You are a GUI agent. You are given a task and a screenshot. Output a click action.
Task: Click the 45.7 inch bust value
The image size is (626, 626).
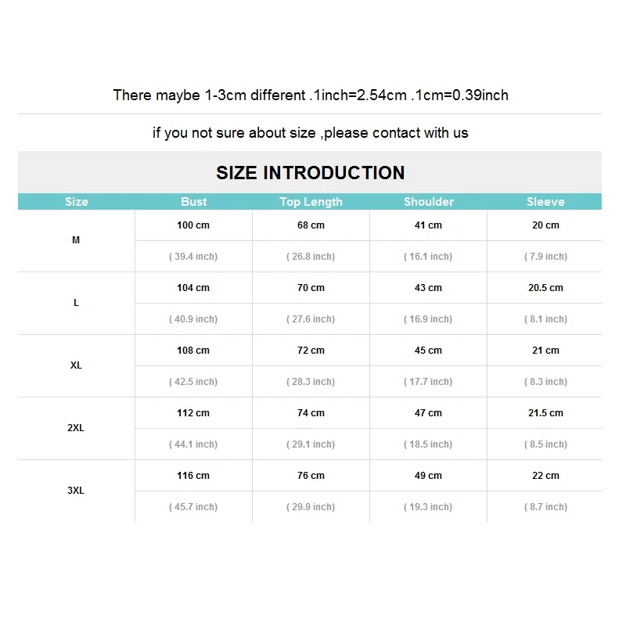(x=193, y=507)
